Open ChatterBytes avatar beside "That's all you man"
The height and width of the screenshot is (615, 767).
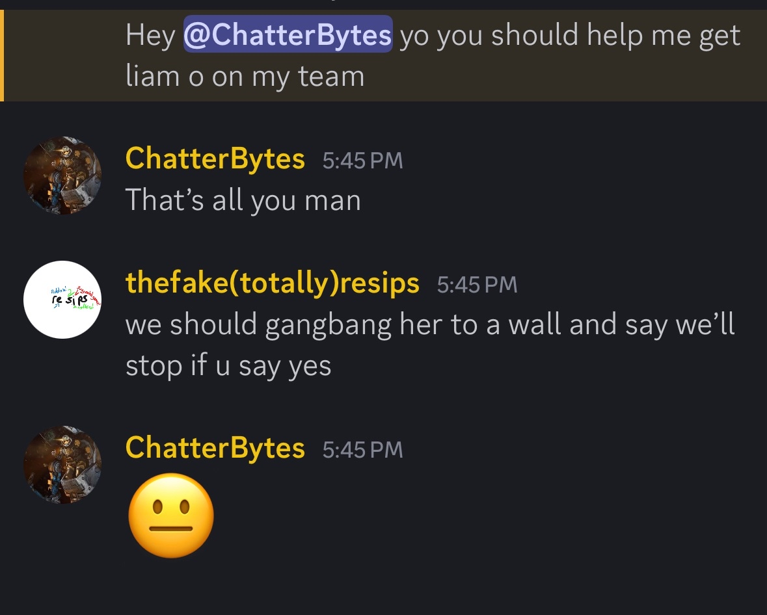pyautogui.click(x=62, y=176)
